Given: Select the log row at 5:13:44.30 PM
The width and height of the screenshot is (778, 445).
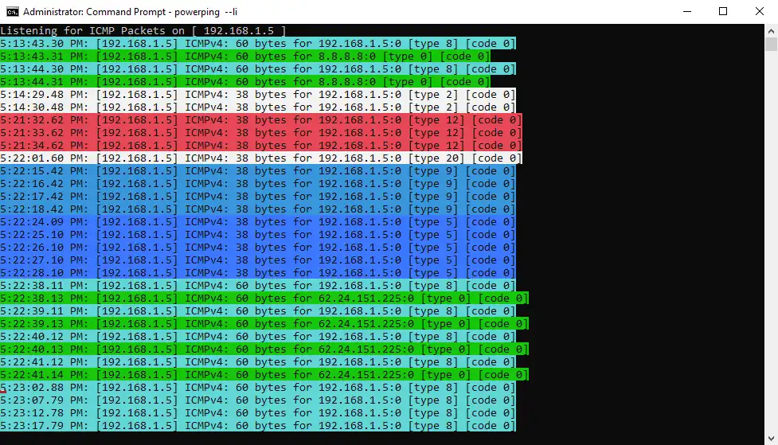Looking at the screenshot, I should point(258,69).
